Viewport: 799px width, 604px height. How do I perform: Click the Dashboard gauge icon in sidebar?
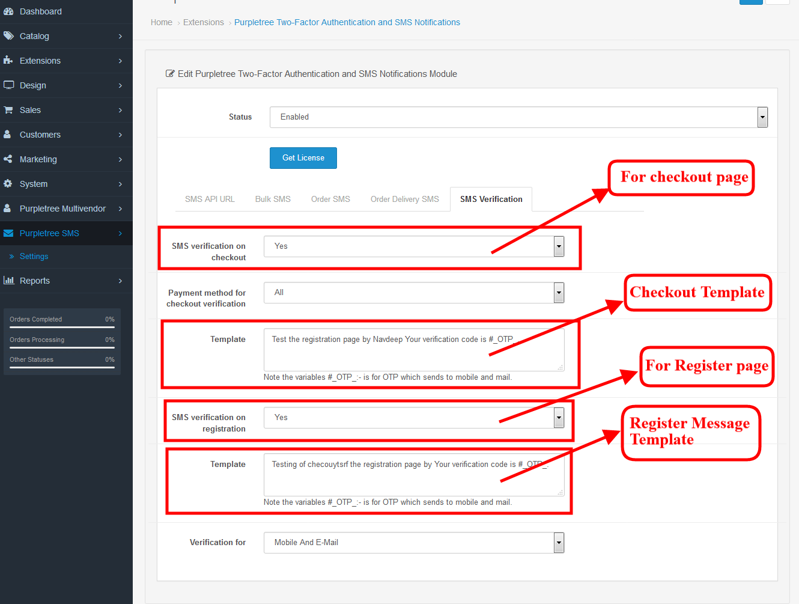pyautogui.click(x=8, y=11)
